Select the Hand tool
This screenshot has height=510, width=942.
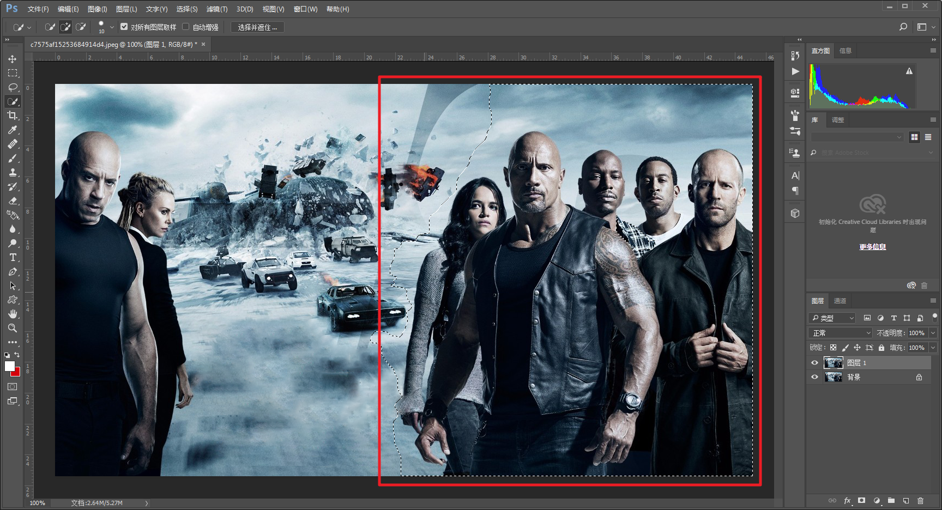(13, 314)
